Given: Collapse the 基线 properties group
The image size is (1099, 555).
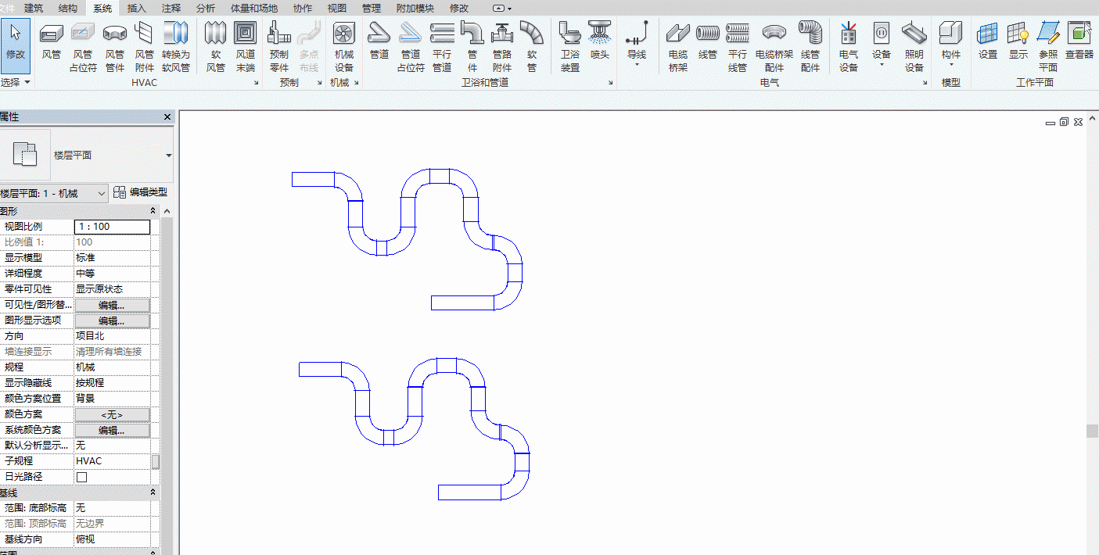Looking at the screenshot, I should pos(153,493).
